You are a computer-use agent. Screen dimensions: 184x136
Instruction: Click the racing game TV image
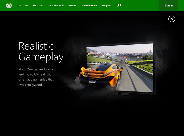pos(117,68)
